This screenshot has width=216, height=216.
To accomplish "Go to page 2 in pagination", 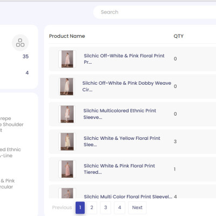I will click(x=92, y=207).
